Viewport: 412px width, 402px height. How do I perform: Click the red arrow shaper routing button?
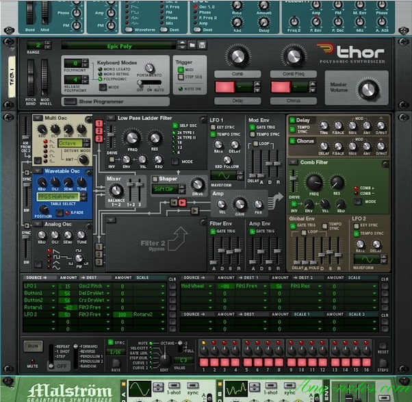[x=182, y=203]
